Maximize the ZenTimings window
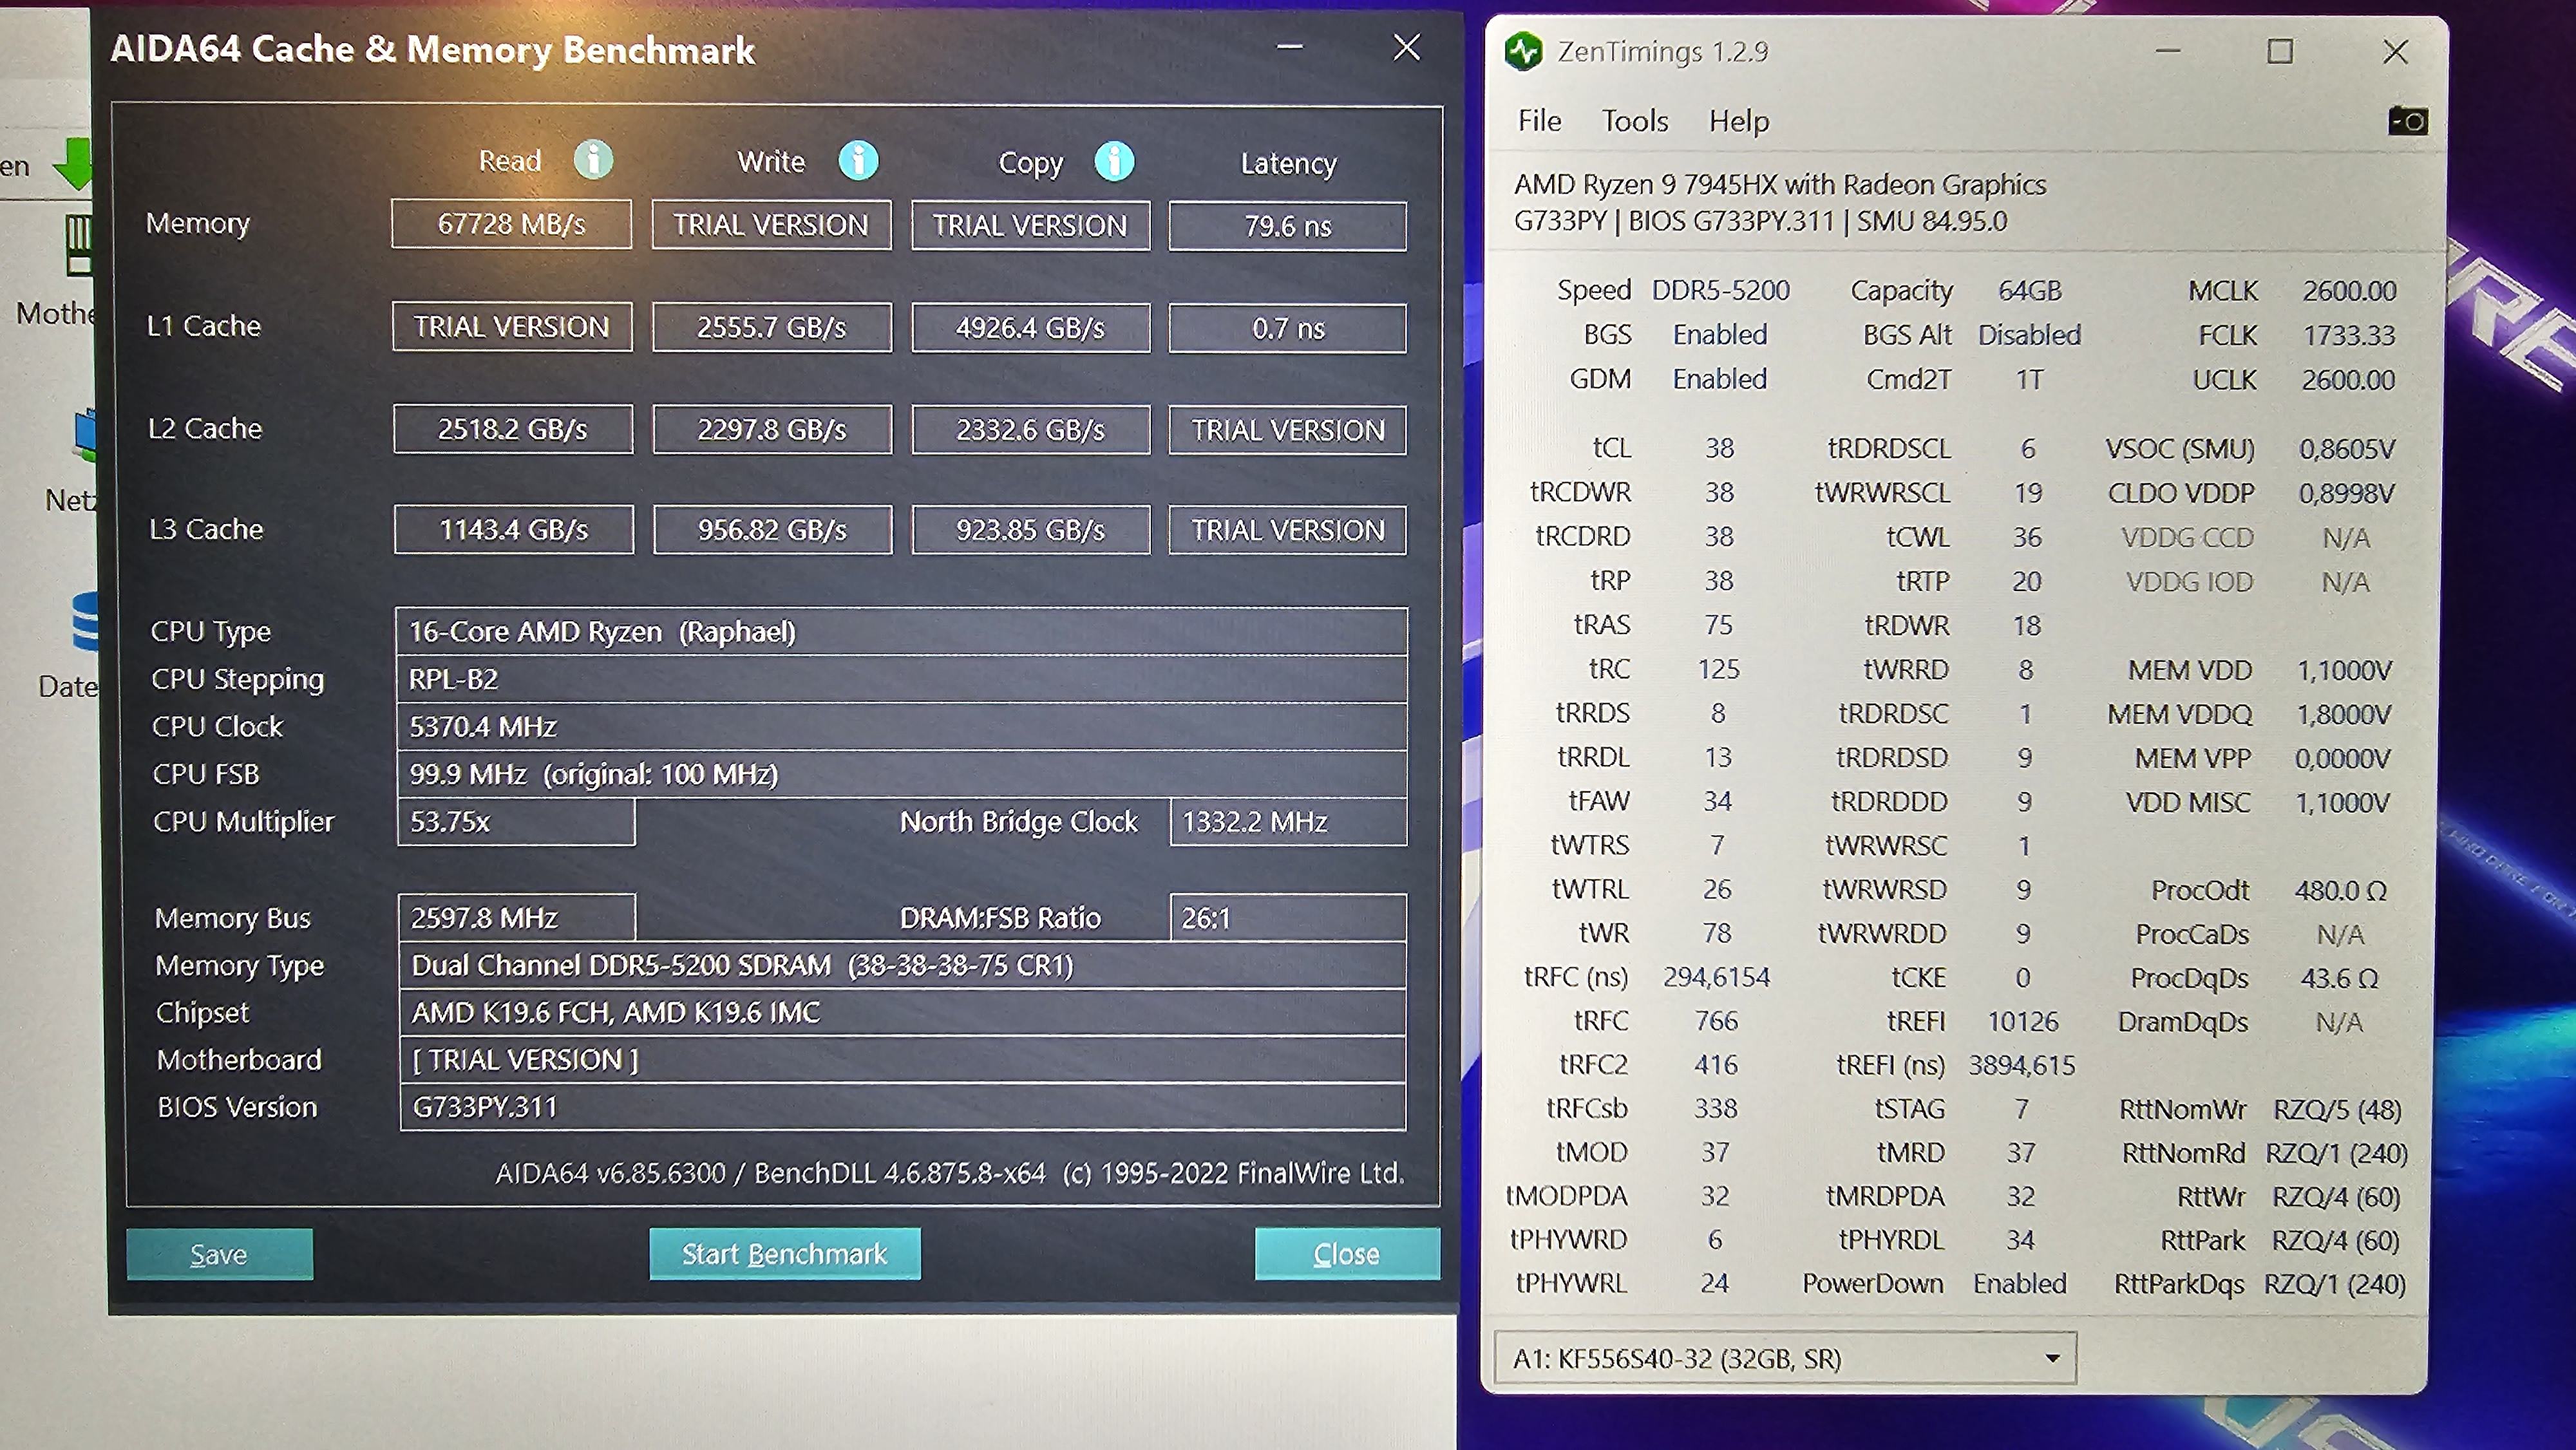 coord(2280,51)
